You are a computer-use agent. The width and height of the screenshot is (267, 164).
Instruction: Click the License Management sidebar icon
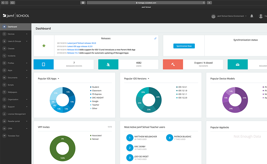(x=4, y=114)
